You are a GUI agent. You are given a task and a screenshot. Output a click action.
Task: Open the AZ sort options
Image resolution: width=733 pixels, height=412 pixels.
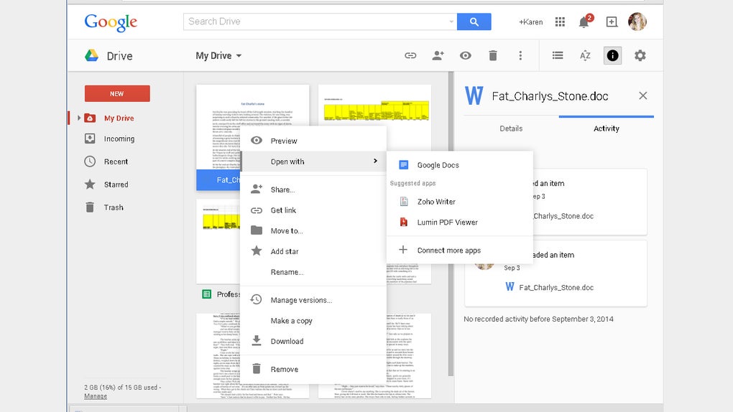(x=585, y=55)
